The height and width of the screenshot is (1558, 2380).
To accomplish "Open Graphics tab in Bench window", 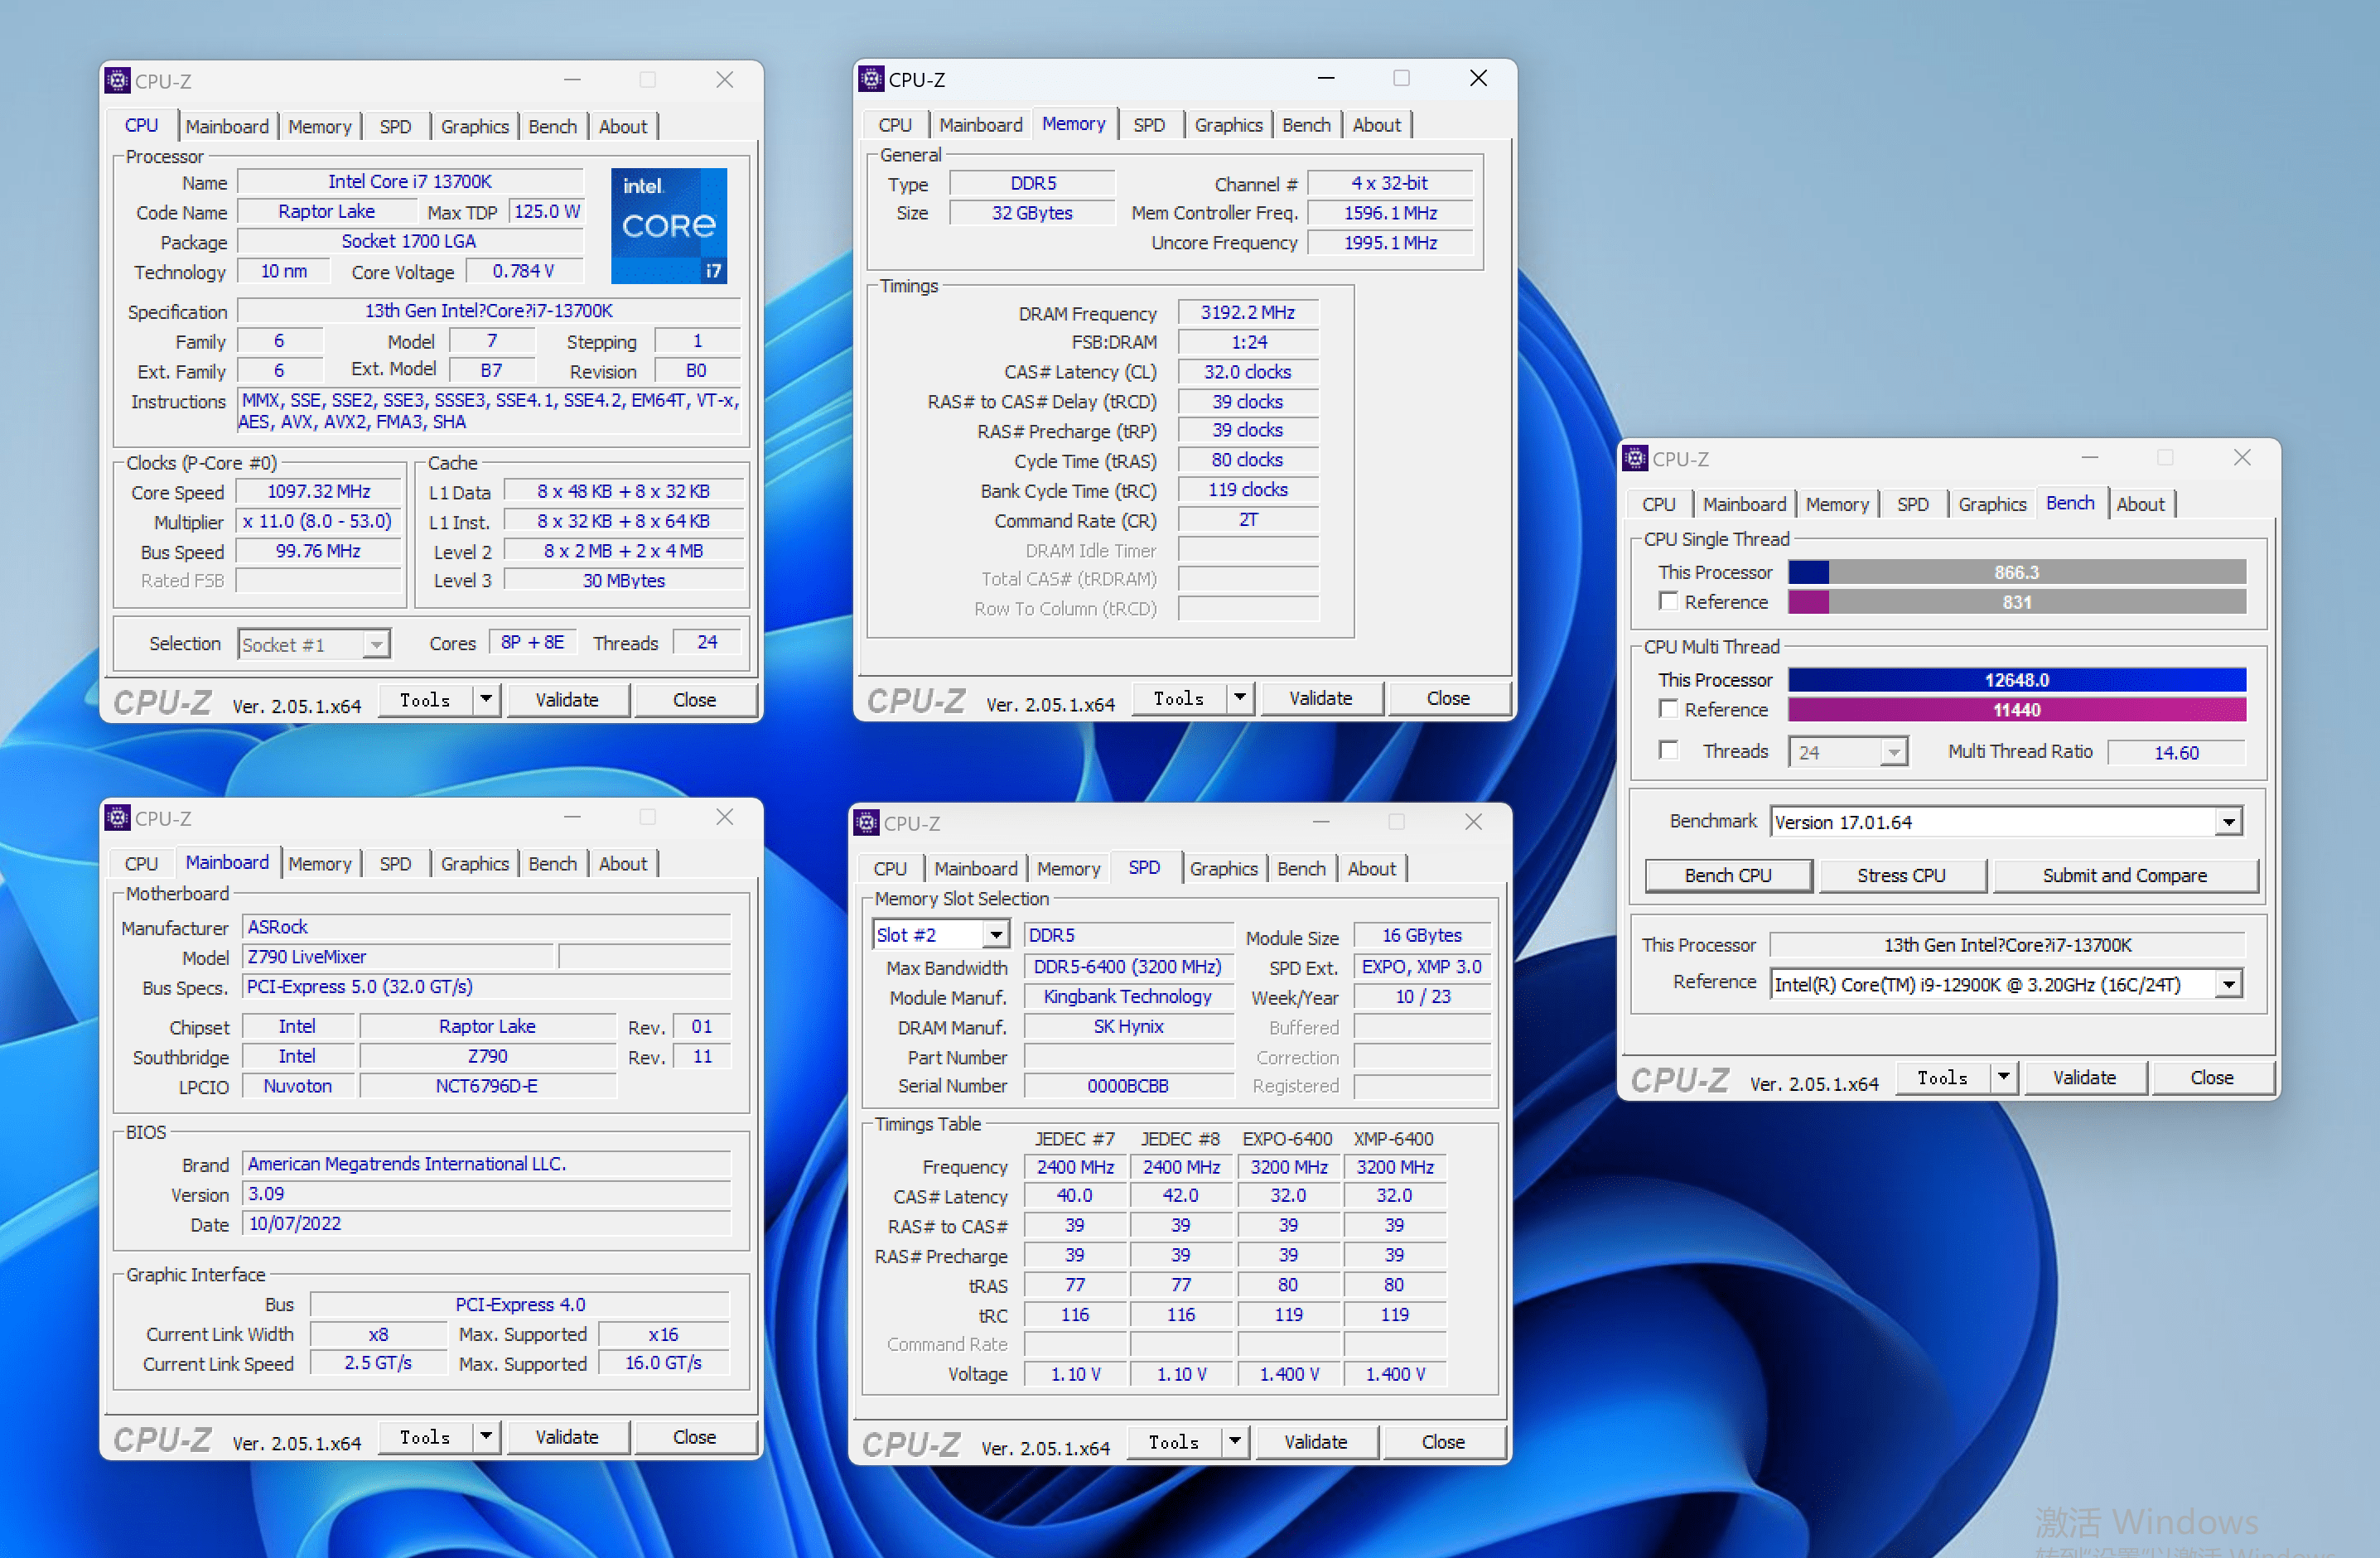I will [1992, 504].
